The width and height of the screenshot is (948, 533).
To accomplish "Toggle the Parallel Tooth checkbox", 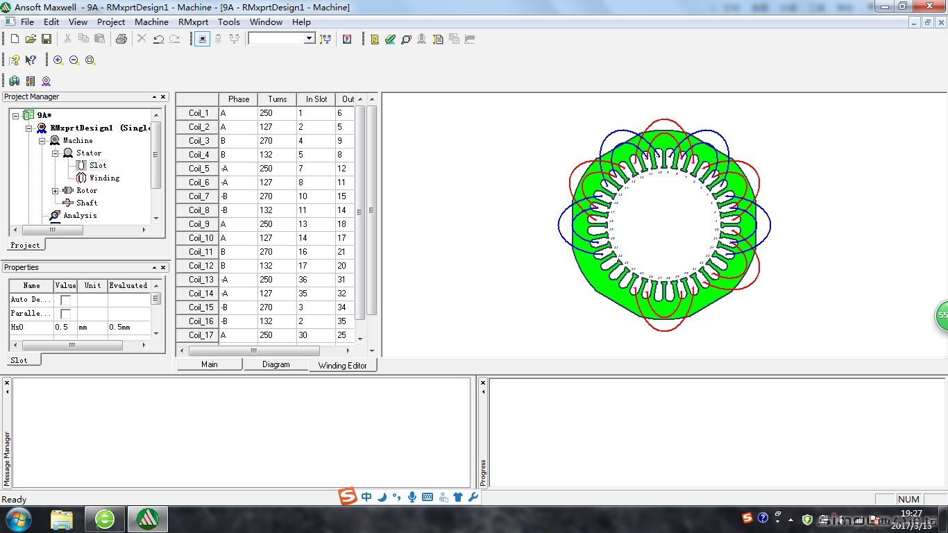I will [x=65, y=314].
